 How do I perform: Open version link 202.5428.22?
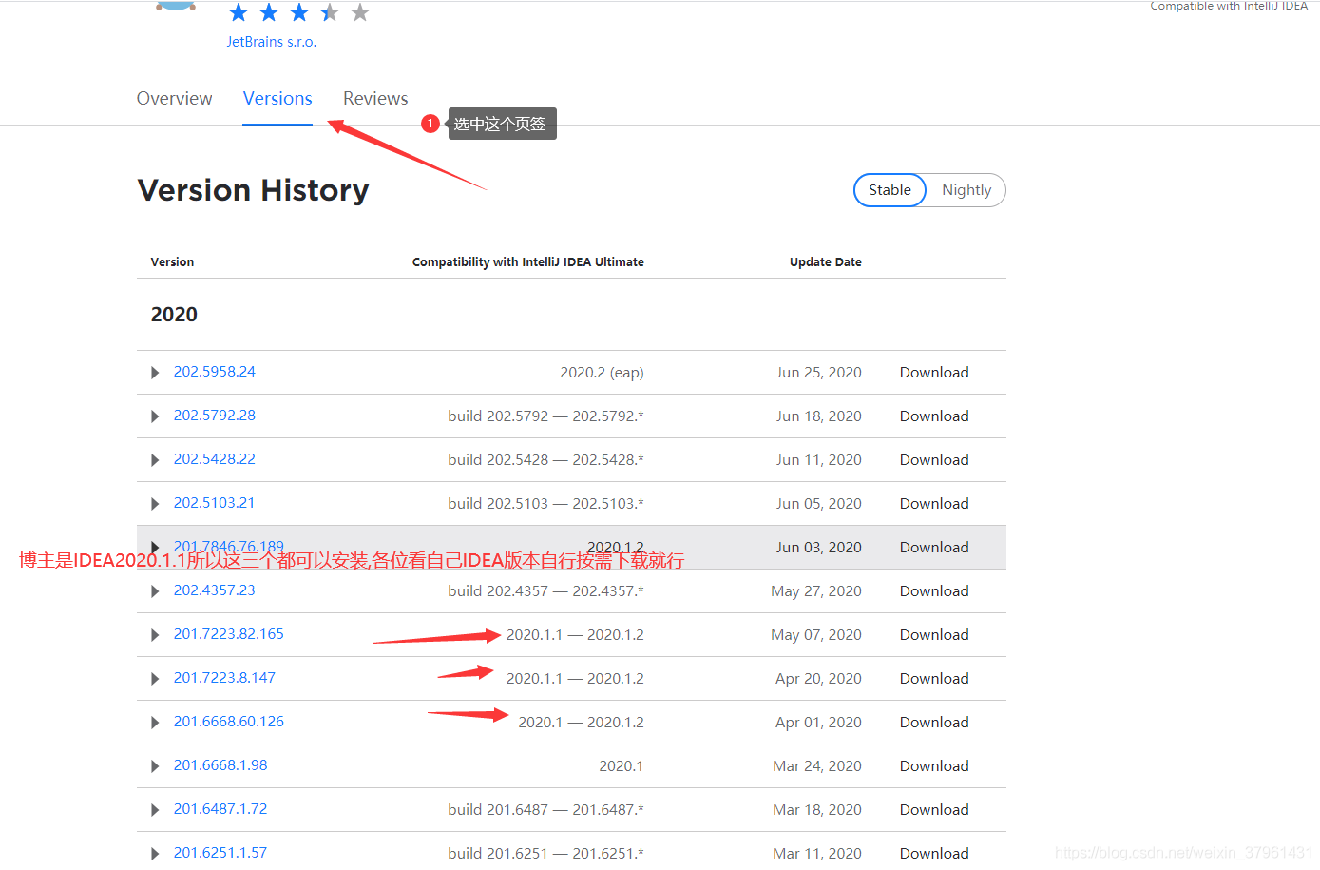click(215, 459)
